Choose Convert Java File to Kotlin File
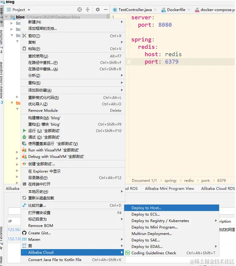This screenshot has width=236, height=266. [x=73, y=260]
